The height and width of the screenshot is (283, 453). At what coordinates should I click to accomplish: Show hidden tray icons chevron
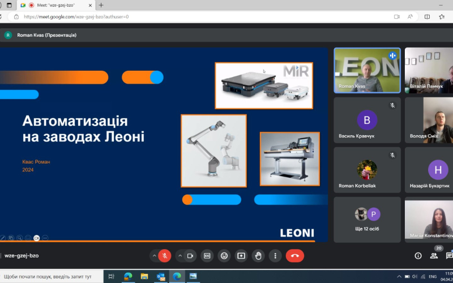[x=399, y=276]
